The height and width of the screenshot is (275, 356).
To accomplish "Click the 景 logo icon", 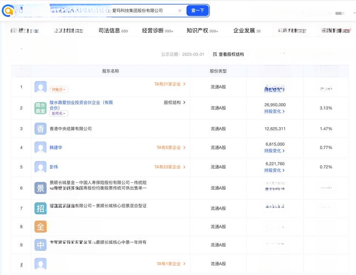I will 40,188.
